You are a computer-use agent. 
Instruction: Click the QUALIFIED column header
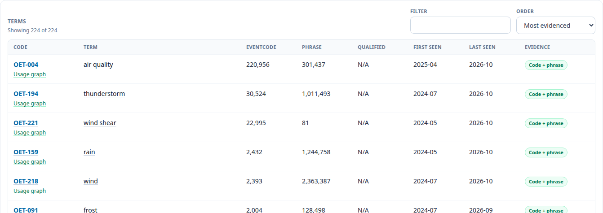pyautogui.click(x=372, y=47)
